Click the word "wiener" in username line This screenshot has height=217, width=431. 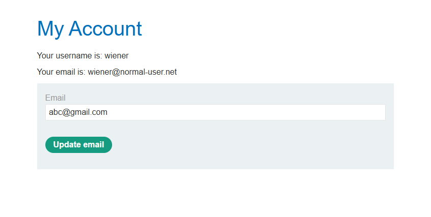pyautogui.click(x=117, y=56)
